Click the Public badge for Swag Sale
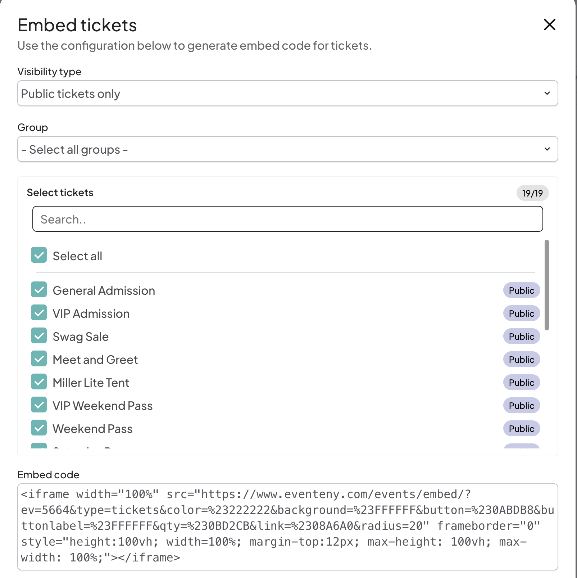This screenshot has height=578, width=577. (x=521, y=337)
